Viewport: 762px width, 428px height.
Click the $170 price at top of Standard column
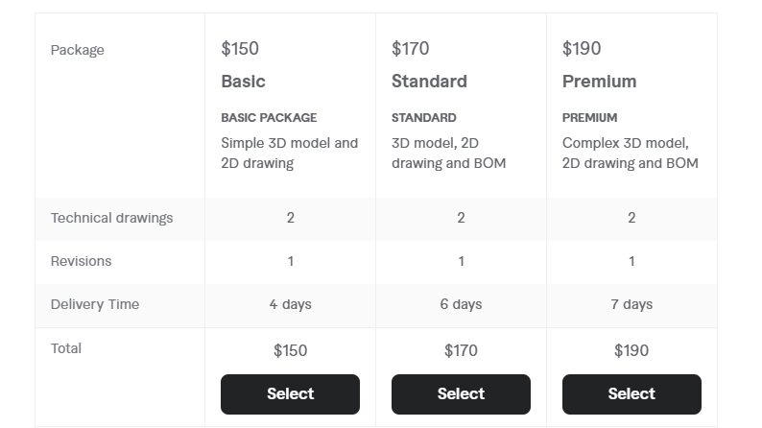pyautogui.click(x=410, y=49)
